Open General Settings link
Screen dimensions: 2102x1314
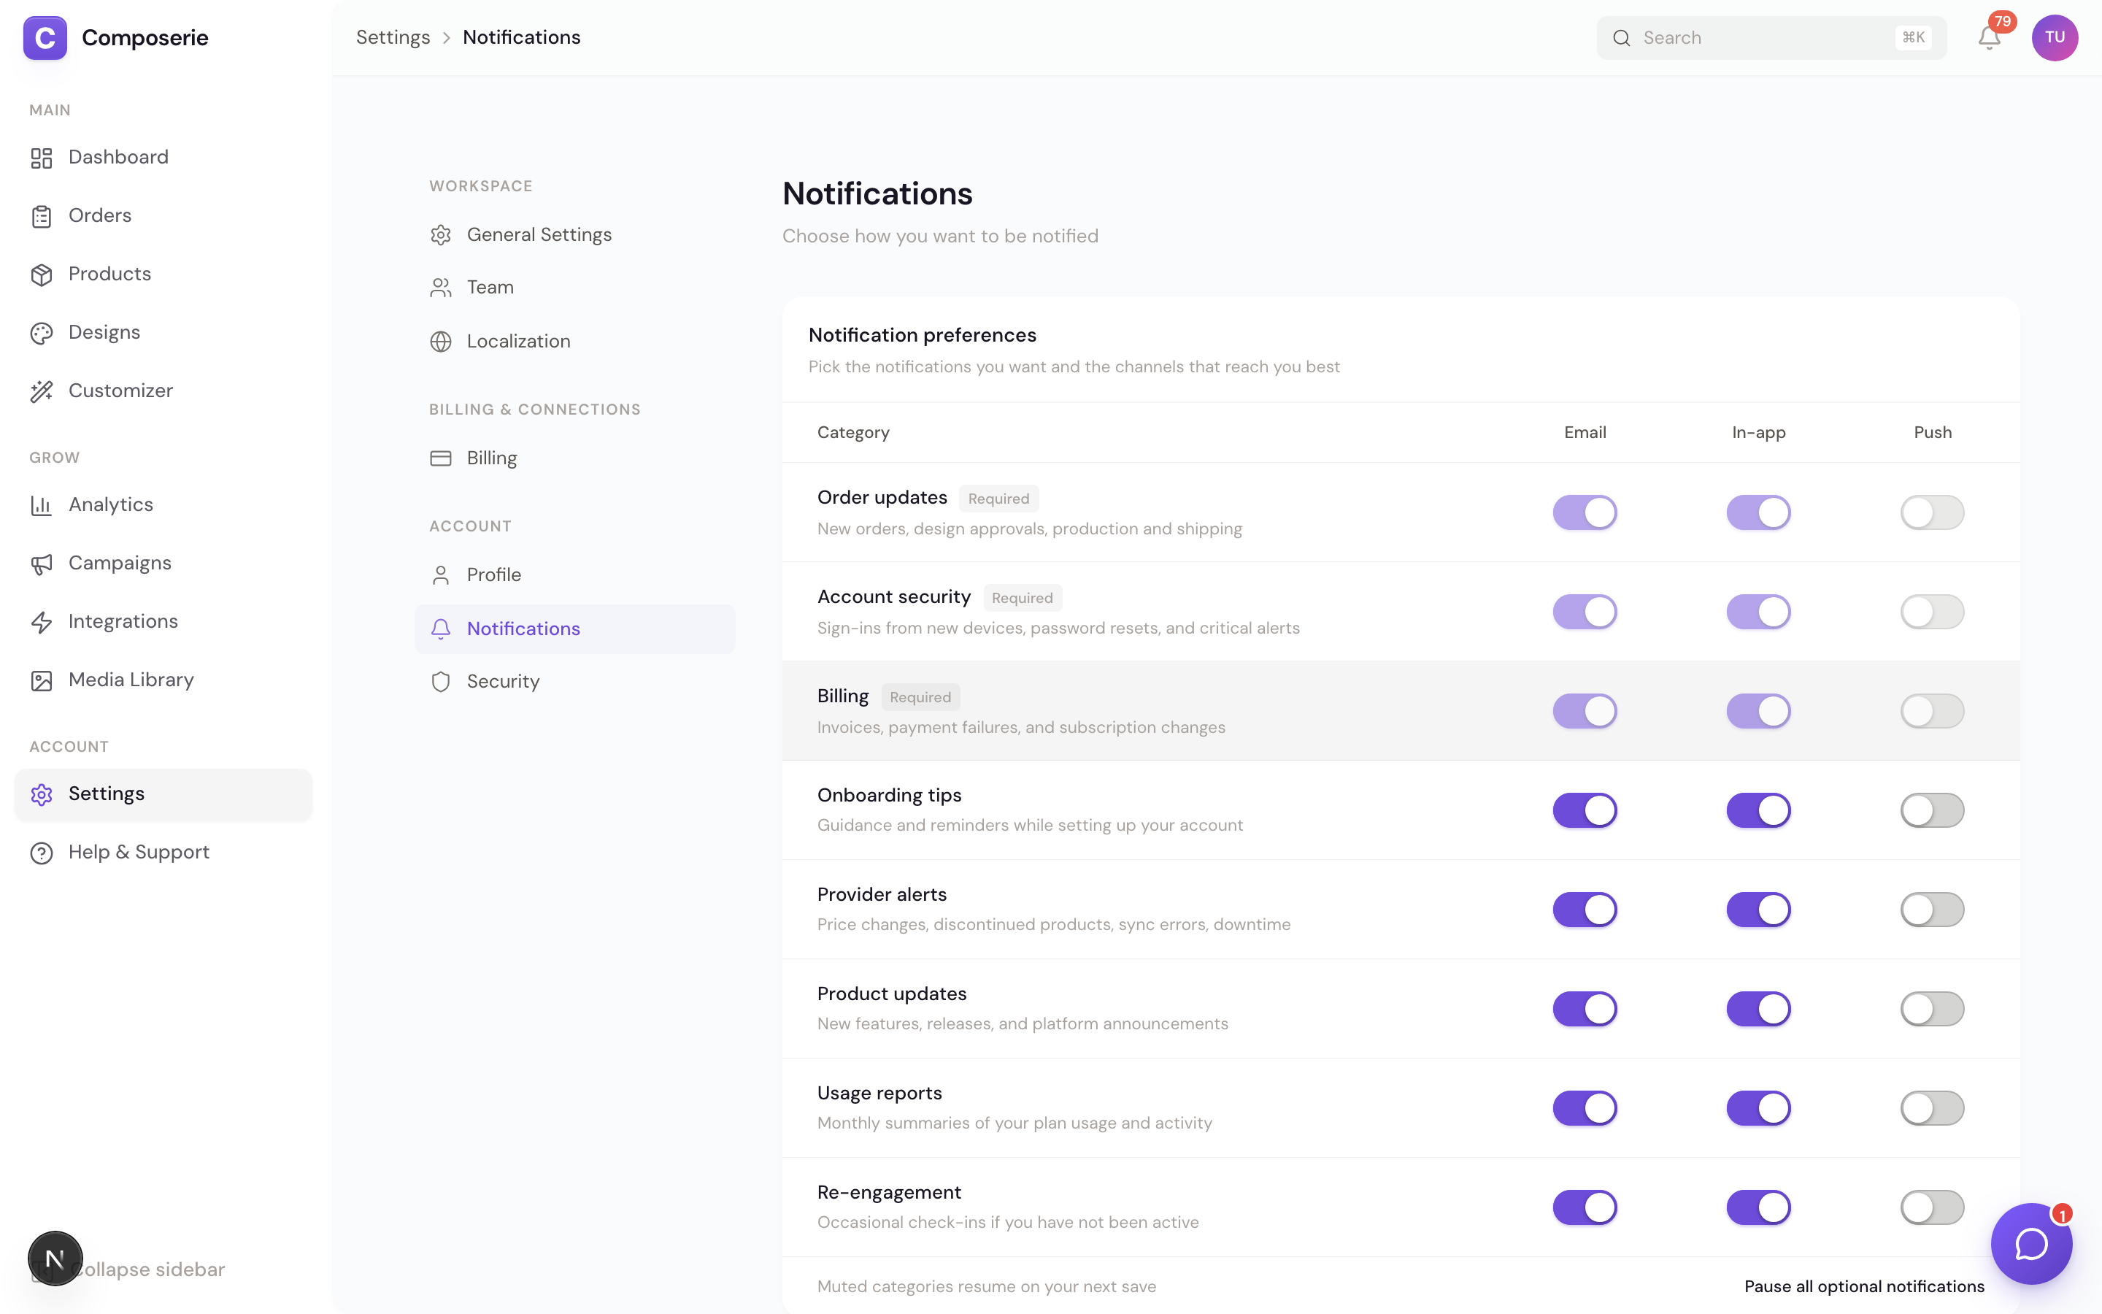click(x=575, y=234)
